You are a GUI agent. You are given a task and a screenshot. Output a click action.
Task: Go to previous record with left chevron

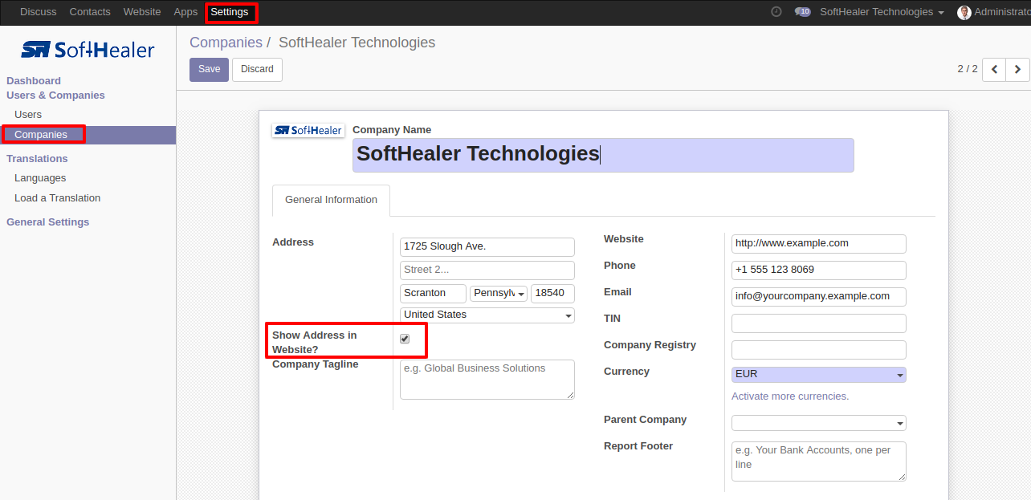coord(994,69)
